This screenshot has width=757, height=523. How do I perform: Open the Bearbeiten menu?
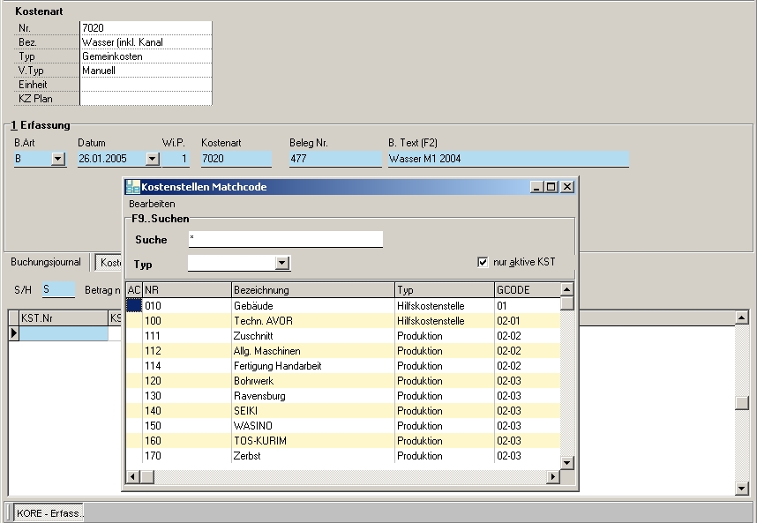[x=152, y=204]
